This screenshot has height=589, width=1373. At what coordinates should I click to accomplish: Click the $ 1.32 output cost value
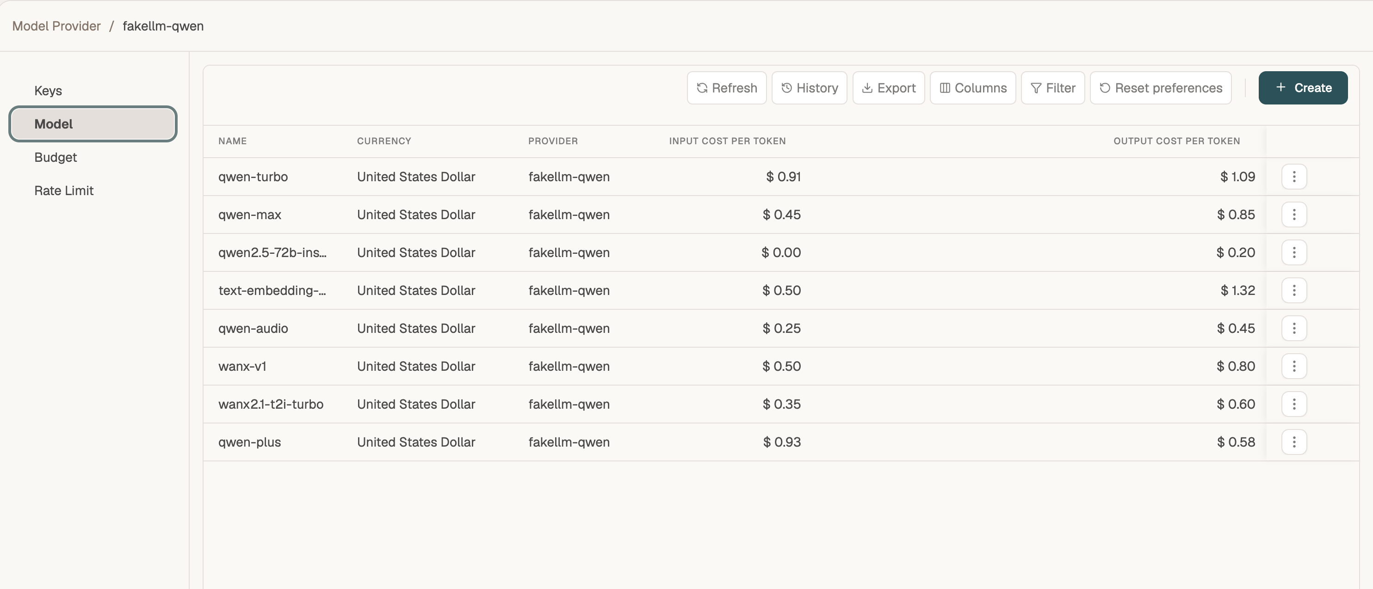(1237, 290)
